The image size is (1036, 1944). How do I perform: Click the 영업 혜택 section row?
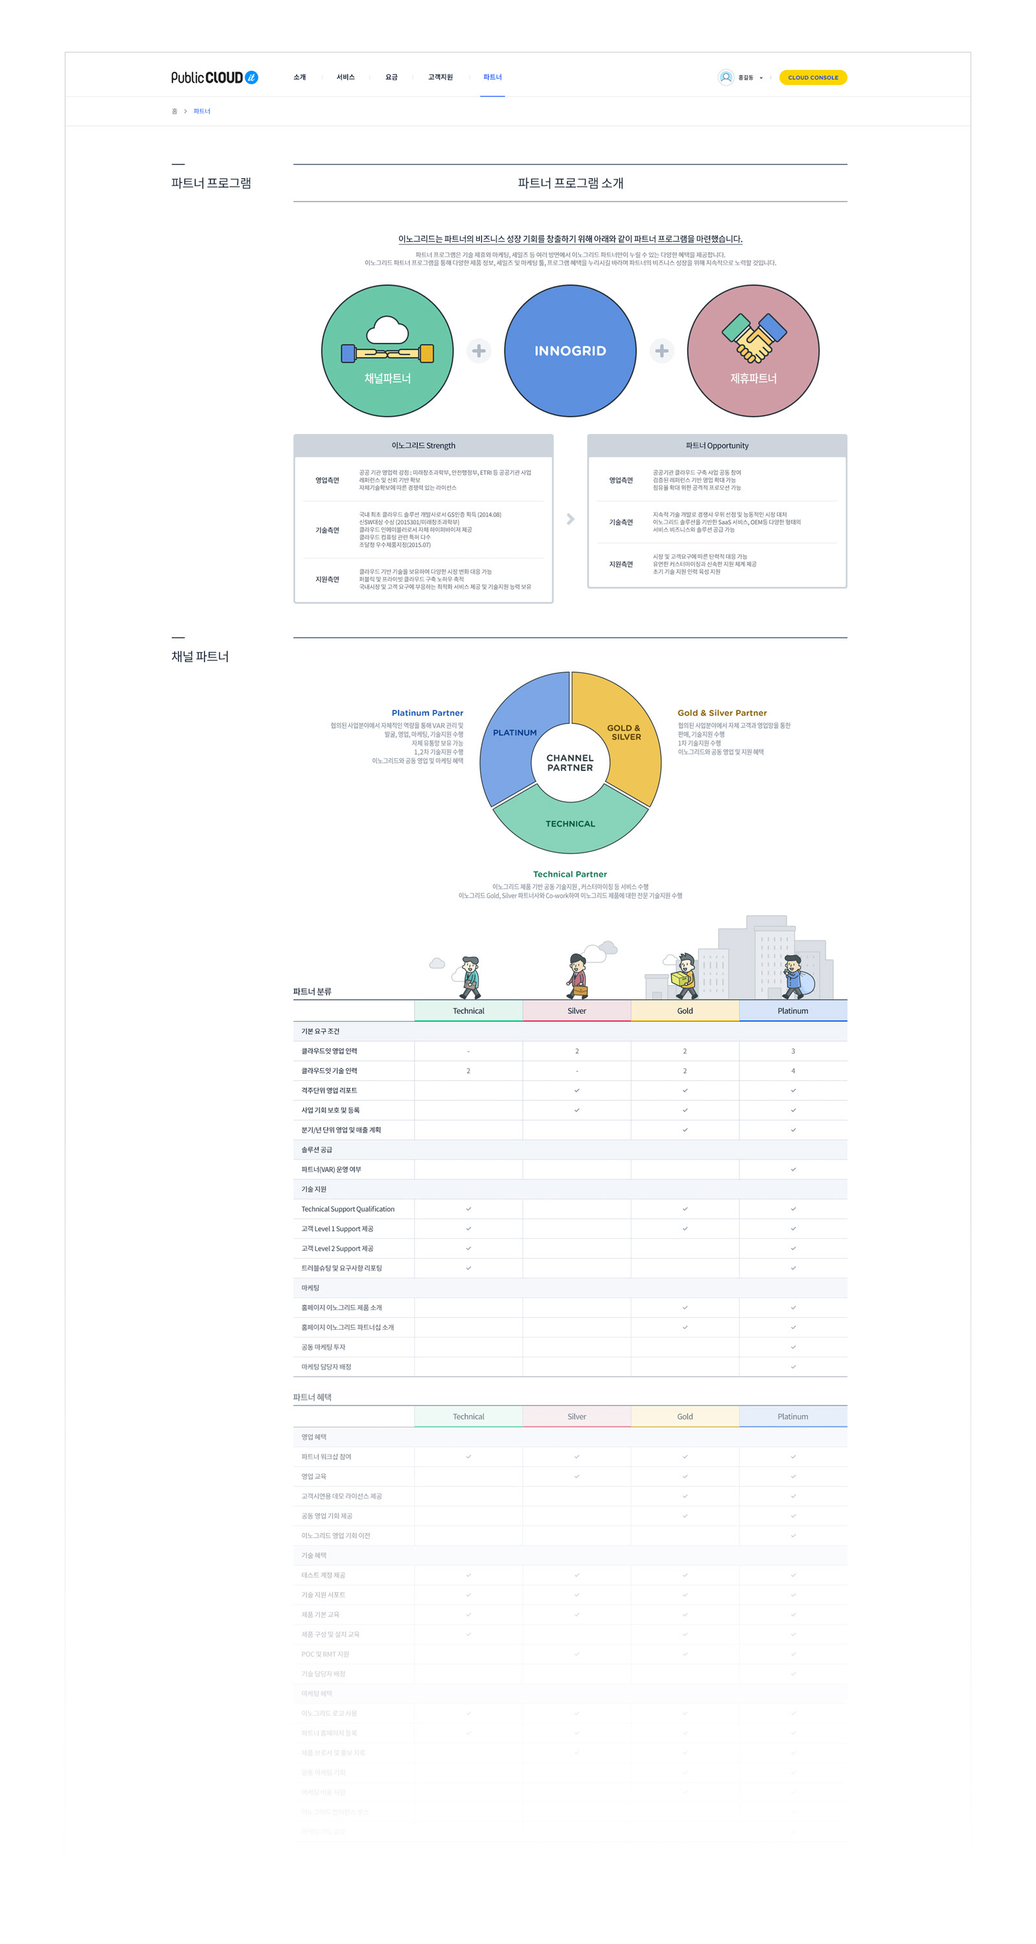point(569,1437)
